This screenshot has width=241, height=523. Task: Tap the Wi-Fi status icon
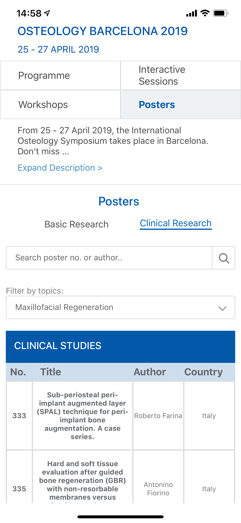point(205,13)
